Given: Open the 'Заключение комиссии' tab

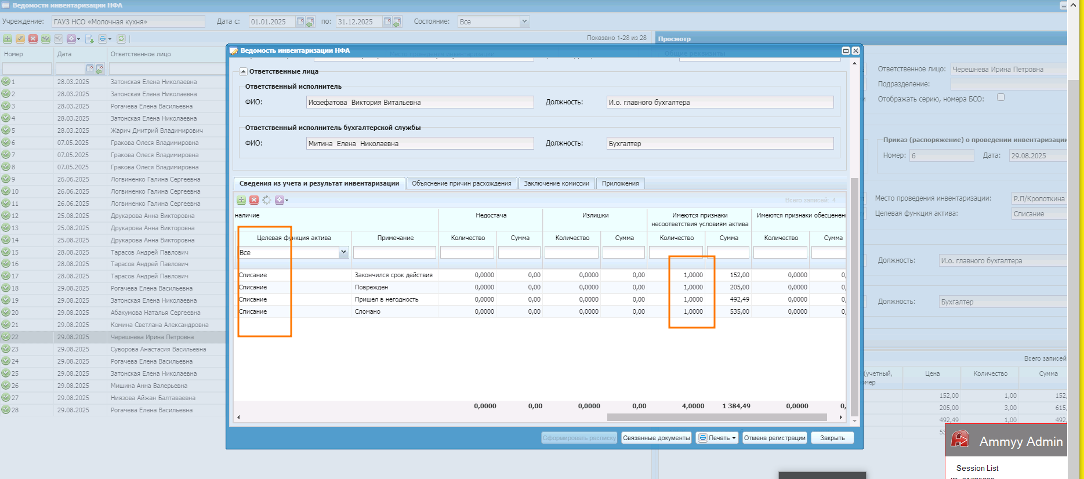Looking at the screenshot, I should coord(556,183).
